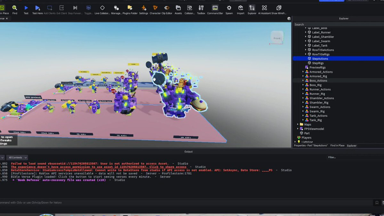Viewport: 384px width, 216px height.
Task: Click the Output panel title
Action: (x=188, y=152)
